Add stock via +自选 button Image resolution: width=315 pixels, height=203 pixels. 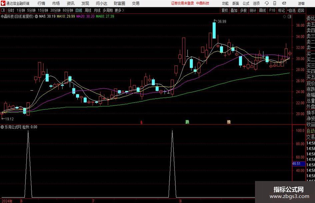(x=291, y=10)
